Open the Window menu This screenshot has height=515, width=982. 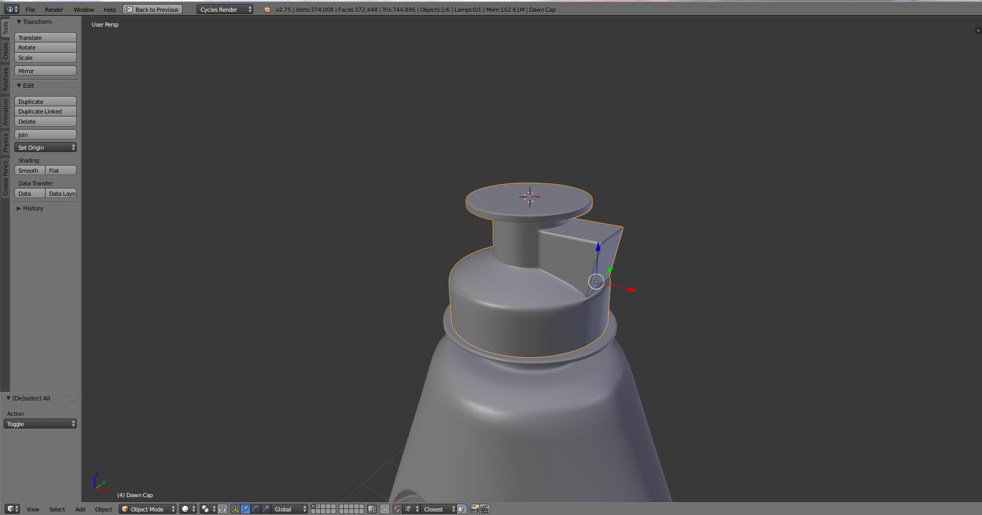[83, 9]
